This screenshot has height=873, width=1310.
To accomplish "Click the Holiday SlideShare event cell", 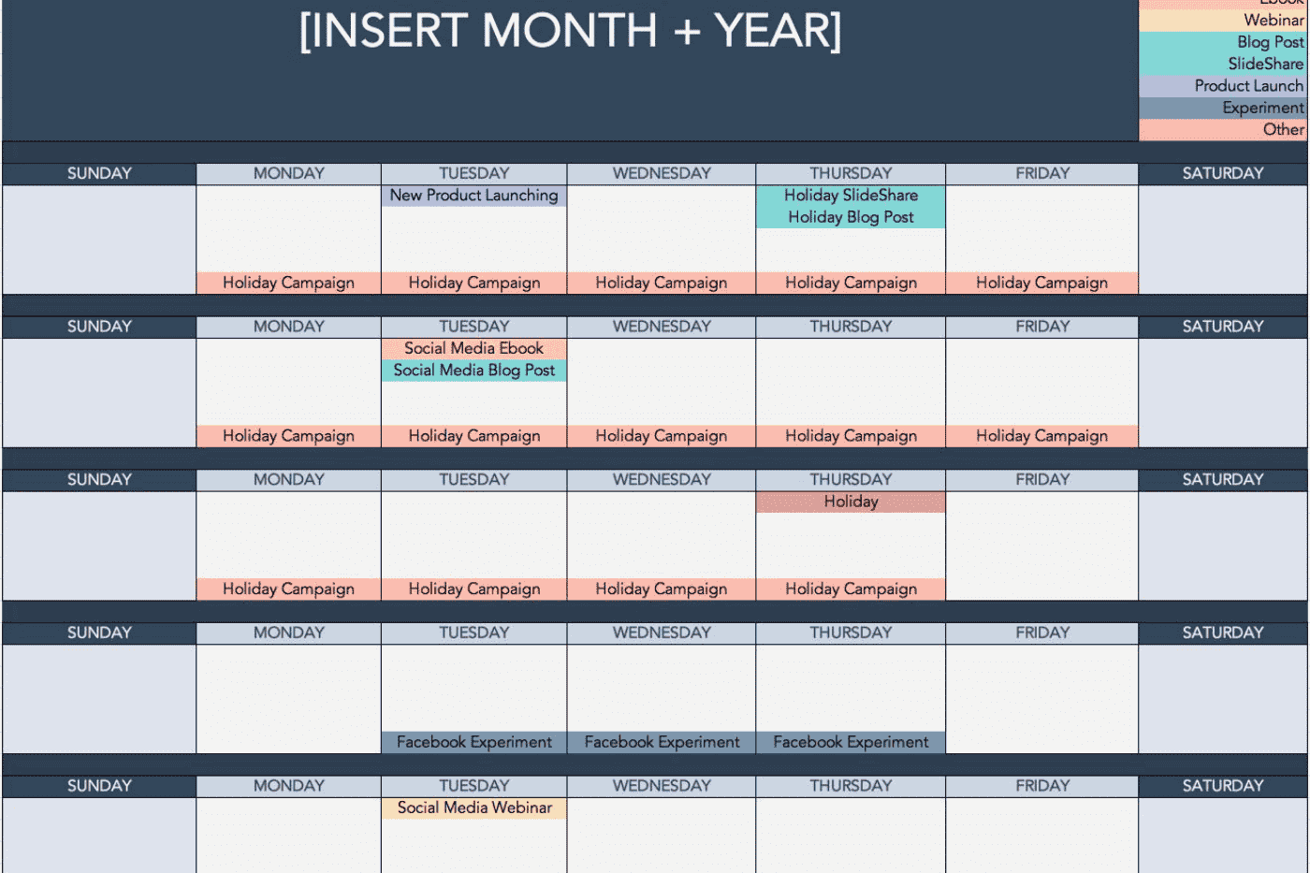I will [851, 196].
